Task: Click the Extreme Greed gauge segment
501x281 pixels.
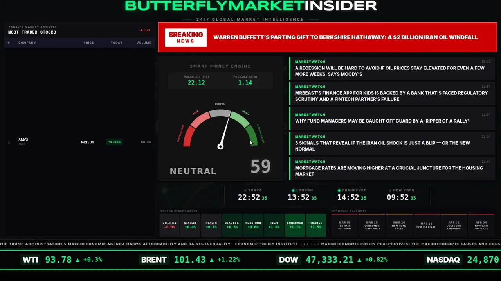Action: tap(252, 135)
